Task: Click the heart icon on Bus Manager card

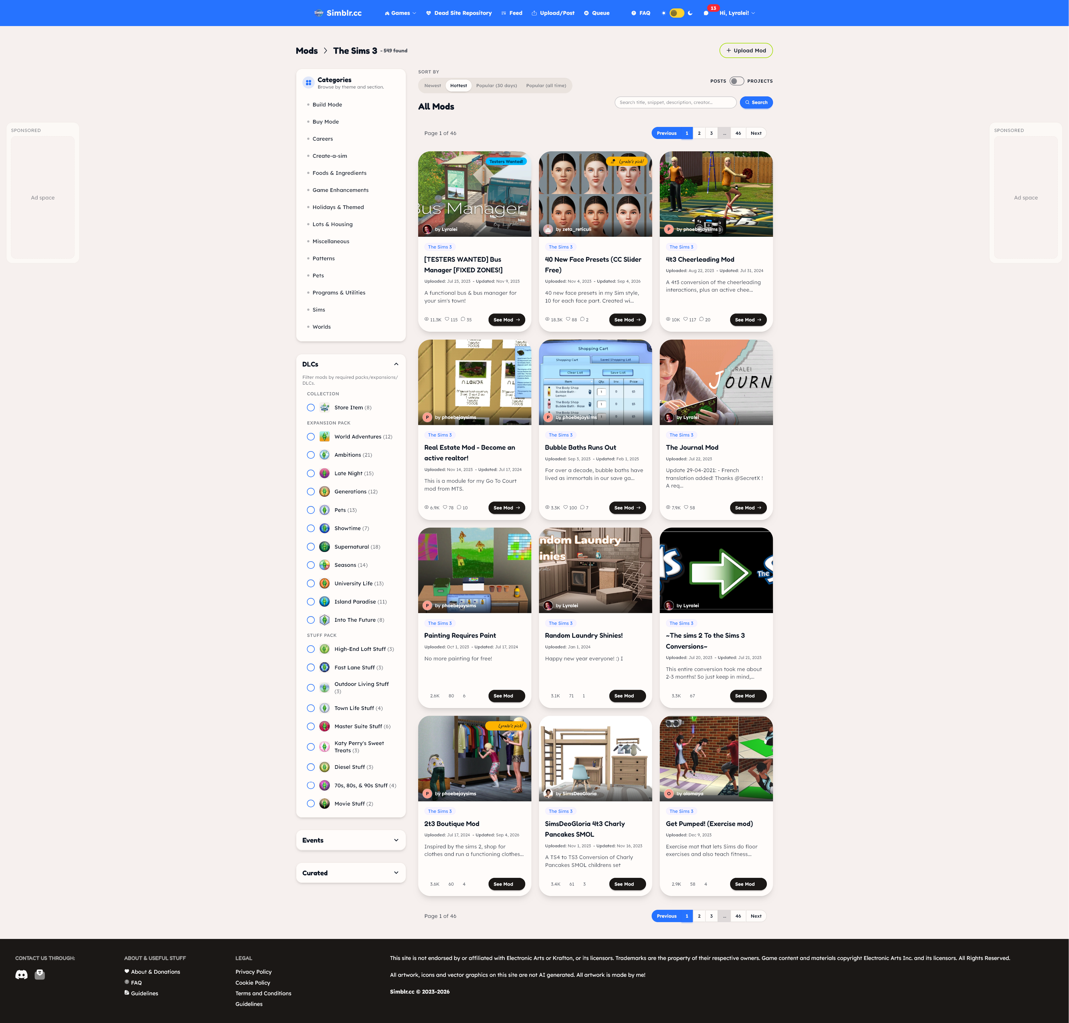Action: [x=447, y=319]
